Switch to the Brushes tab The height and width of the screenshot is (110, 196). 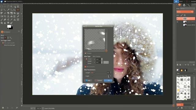(x=178, y=70)
